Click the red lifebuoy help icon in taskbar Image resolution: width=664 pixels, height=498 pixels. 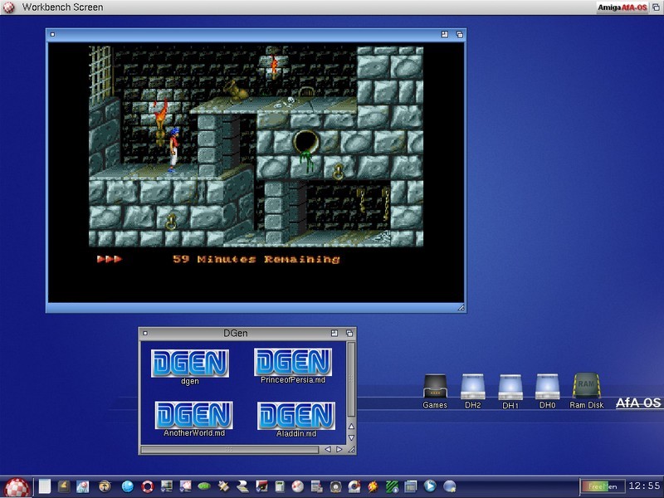(x=148, y=486)
